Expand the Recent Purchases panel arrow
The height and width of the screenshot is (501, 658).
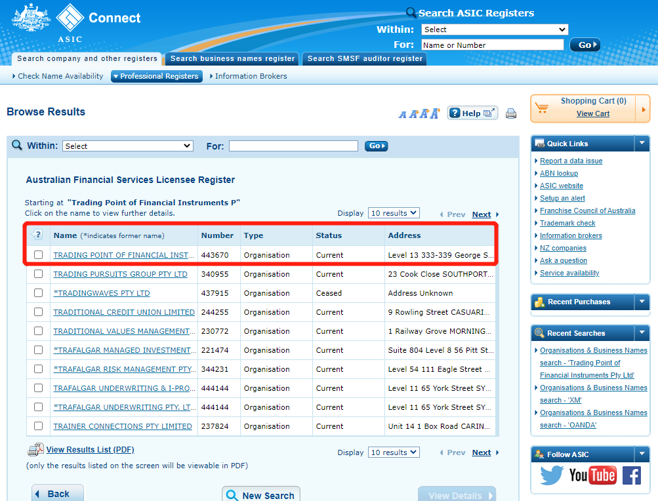[x=642, y=301]
